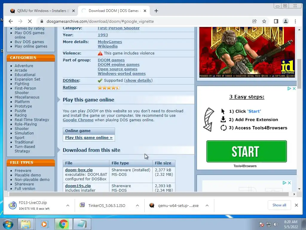Image resolution: width=306 pixels, height=230 pixels.
Task: Click the 1993 year link
Action: click(103, 35)
